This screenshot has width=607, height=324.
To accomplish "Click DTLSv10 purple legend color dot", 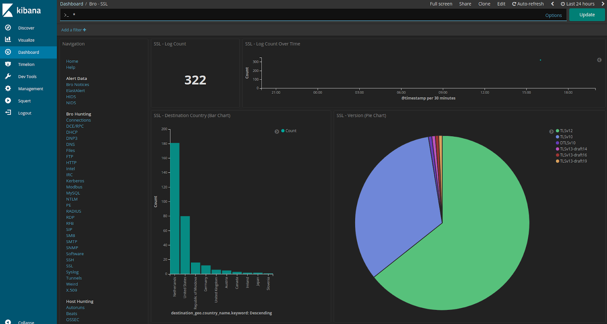I will click(x=557, y=143).
